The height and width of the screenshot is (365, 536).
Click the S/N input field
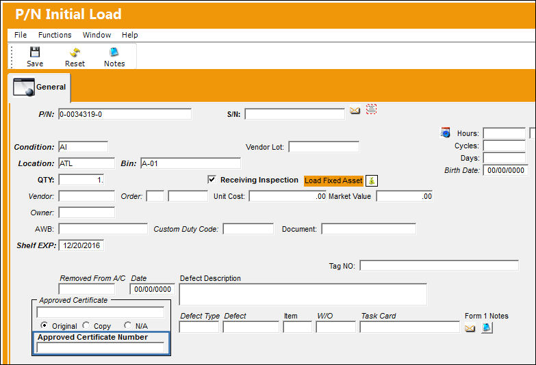coord(294,114)
